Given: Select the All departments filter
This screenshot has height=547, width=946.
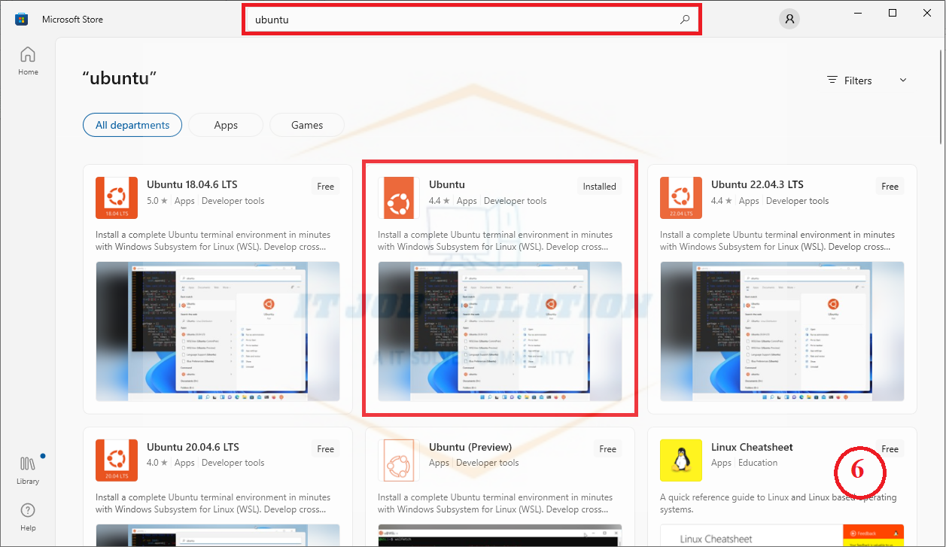Looking at the screenshot, I should point(132,126).
